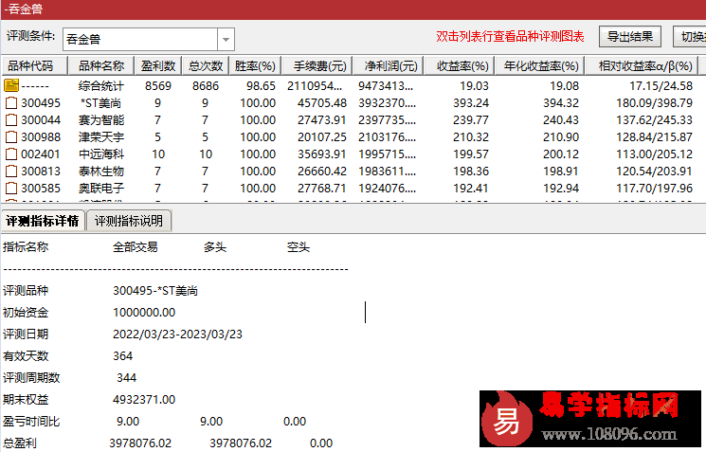Click the document icon for 300813
The height and width of the screenshot is (452, 706).
pyautogui.click(x=11, y=172)
